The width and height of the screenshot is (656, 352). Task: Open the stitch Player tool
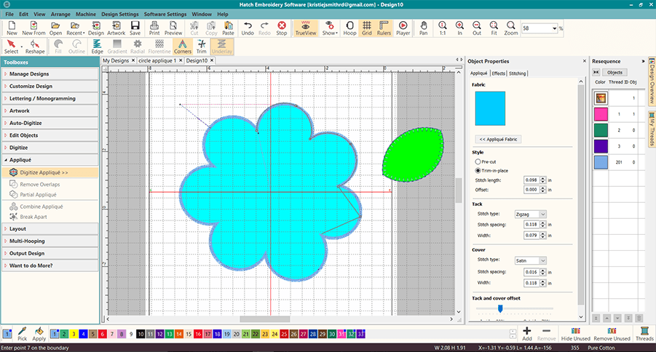[403, 28]
